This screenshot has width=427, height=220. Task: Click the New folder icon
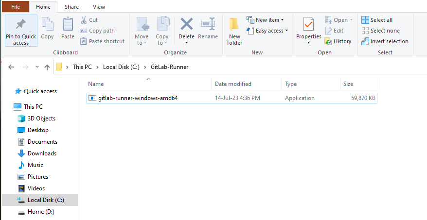pos(234,24)
